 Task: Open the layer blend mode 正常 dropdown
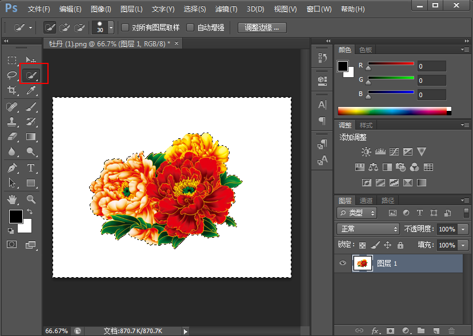pos(368,229)
